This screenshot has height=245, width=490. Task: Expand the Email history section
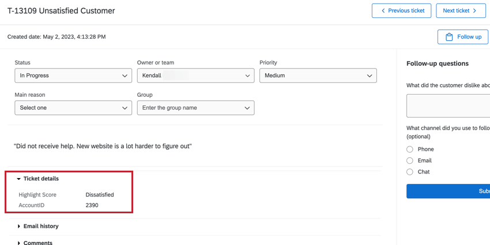(x=19, y=227)
